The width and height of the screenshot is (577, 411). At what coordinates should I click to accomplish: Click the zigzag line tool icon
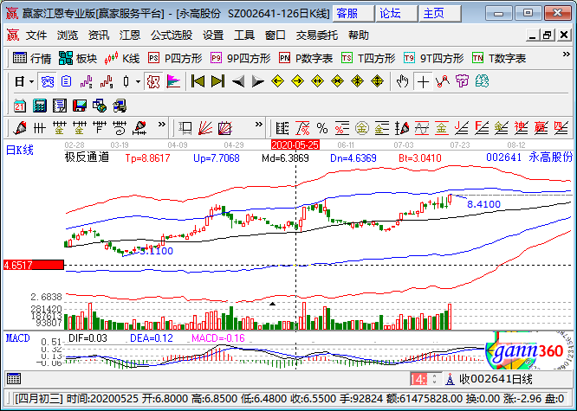click(443, 81)
